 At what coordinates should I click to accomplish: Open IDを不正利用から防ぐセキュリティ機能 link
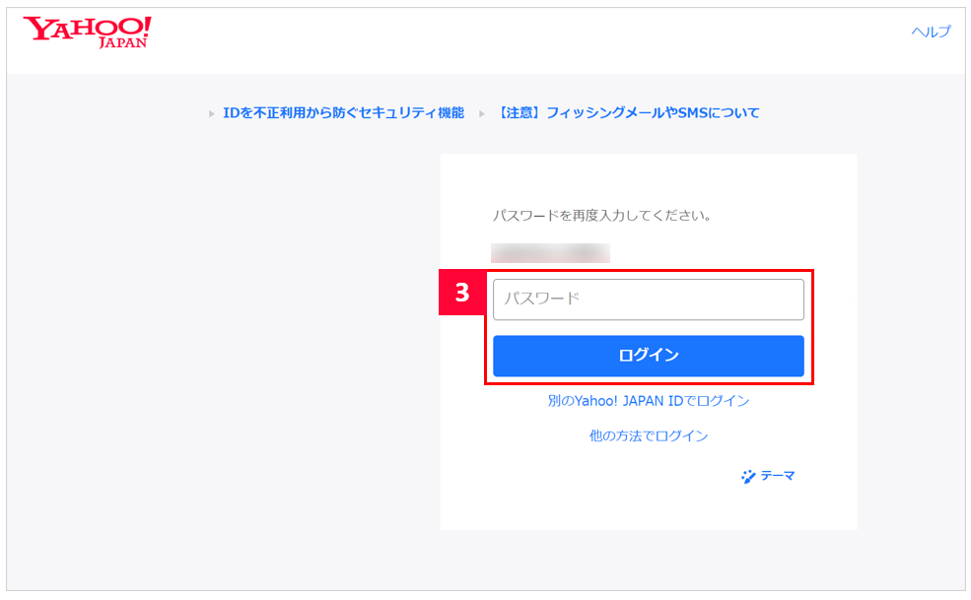(x=343, y=113)
